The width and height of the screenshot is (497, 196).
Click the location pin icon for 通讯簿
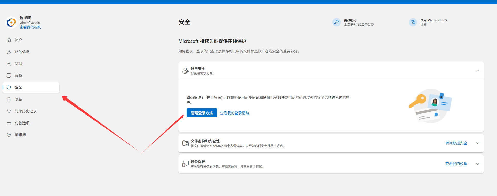pos(9,135)
